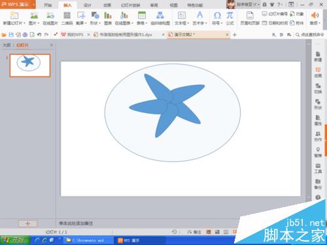Insert slide number (幻灯片编号)
Image resolution: width=327 pixels, height=245 pixels.
[275, 14]
